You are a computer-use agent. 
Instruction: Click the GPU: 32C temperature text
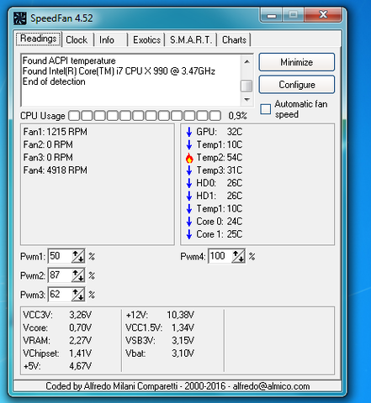(x=220, y=132)
